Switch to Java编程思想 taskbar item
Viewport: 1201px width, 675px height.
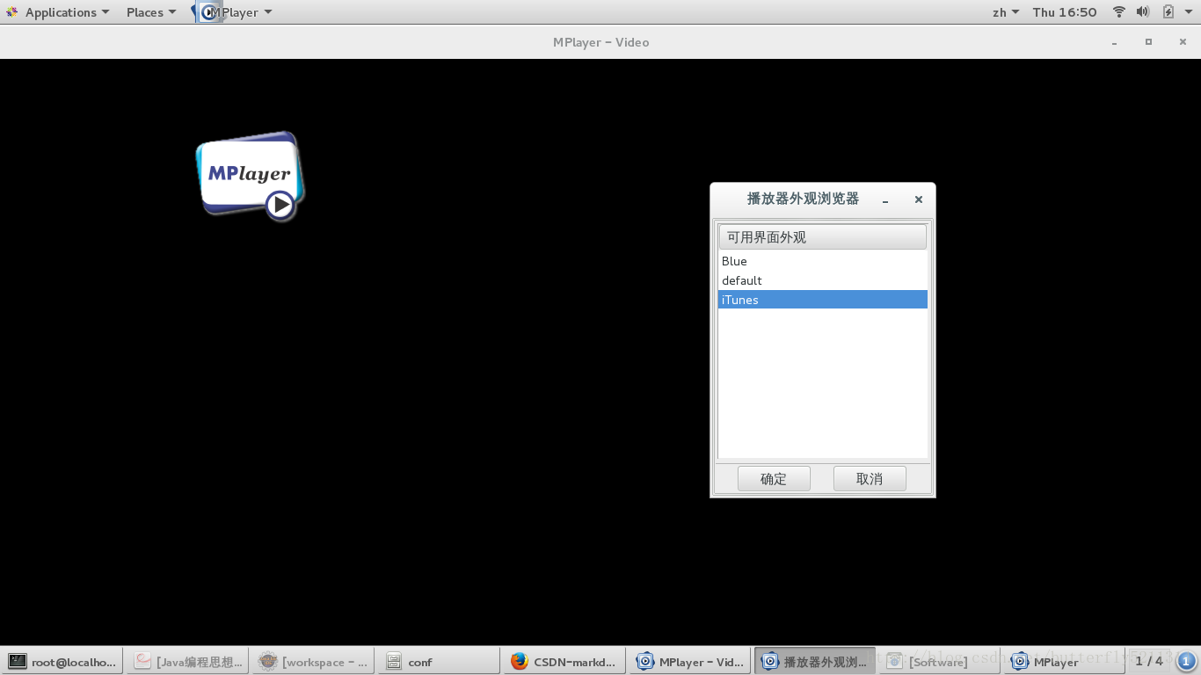[x=189, y=662]
